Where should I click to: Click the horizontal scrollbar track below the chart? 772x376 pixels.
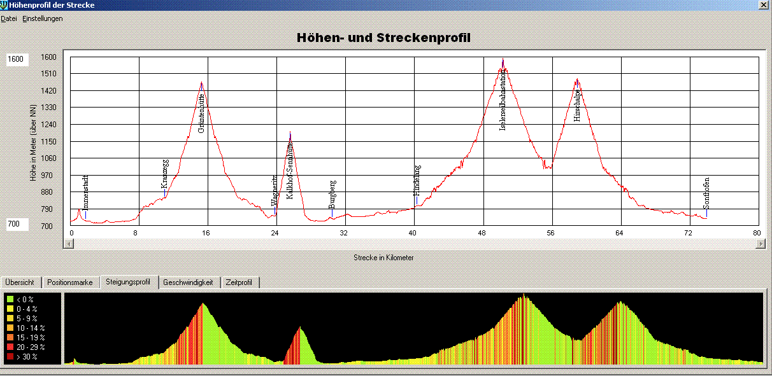414,244
